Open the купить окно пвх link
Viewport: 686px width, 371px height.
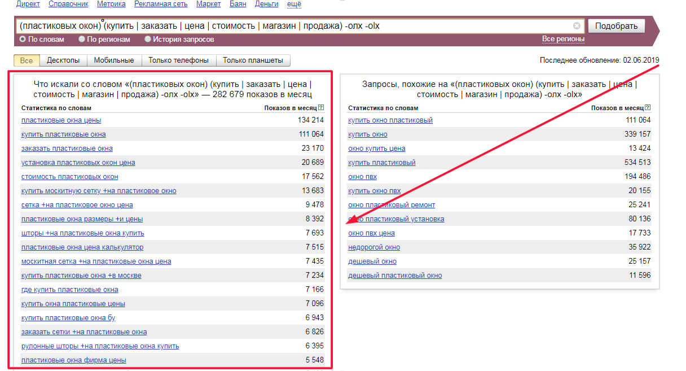375,191
